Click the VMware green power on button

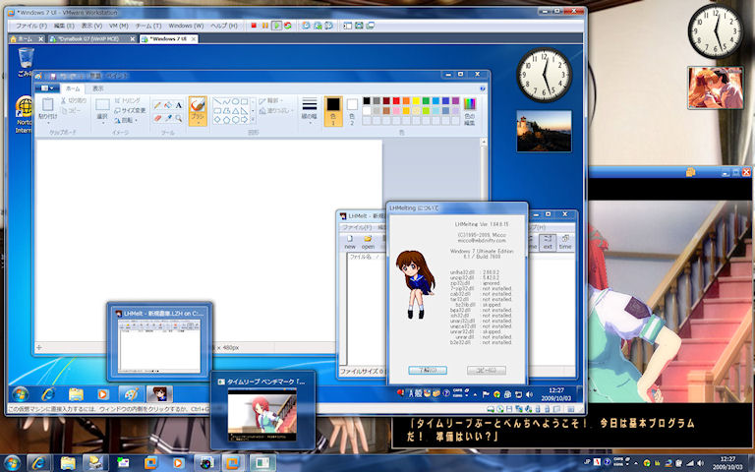[276, 26]
